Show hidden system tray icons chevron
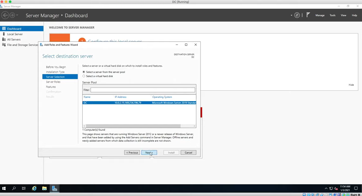 click(x=326, y=188)
